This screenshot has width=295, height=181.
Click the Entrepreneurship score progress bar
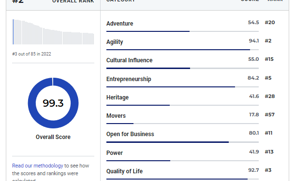(182, 87)
